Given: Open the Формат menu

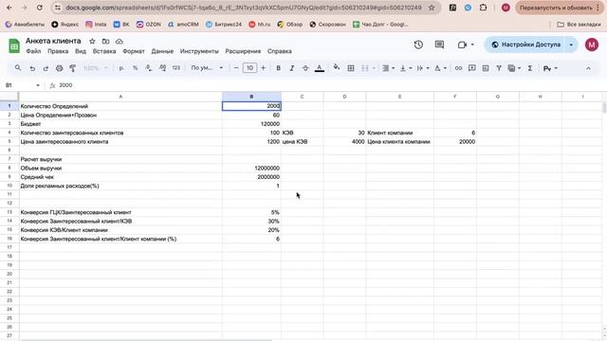Looking at the screenshot, I should 134,51.
